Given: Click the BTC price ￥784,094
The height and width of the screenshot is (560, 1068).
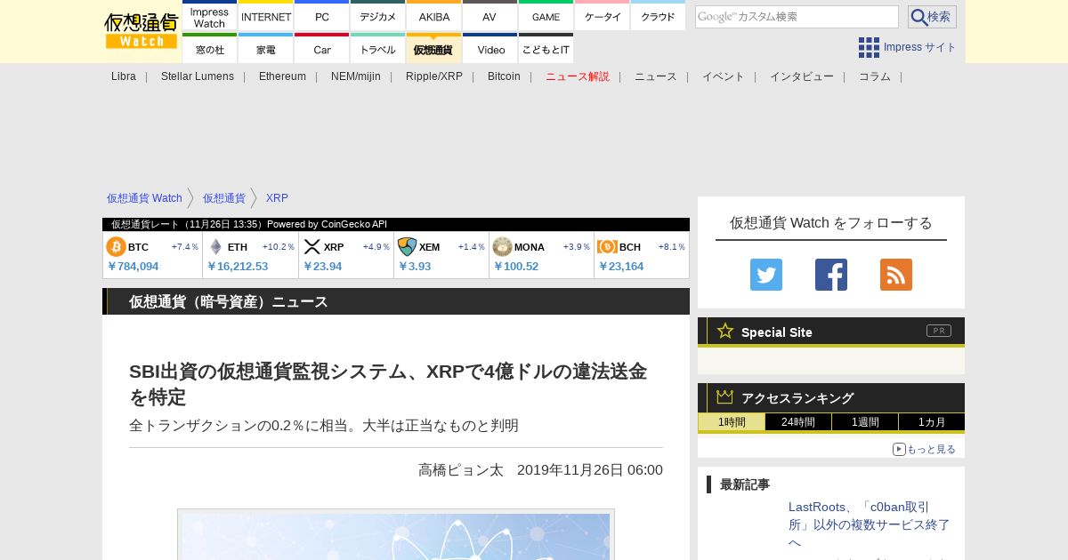Looking at the screenshot, I should [x=133, y=266].
